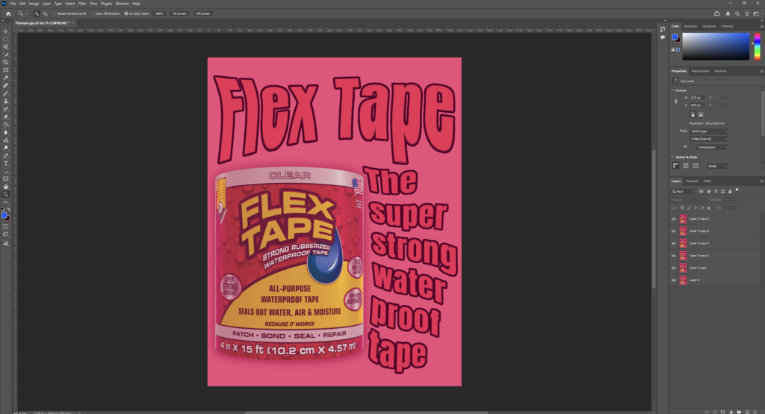The width and height of the screenshot is (765, 414).
Task: Click the Fit Screen button
Action: tap(179, 13)
